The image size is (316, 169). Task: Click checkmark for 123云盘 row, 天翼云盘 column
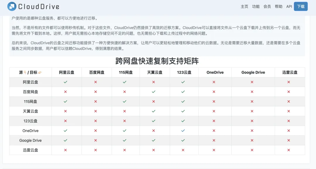point(154,121)
